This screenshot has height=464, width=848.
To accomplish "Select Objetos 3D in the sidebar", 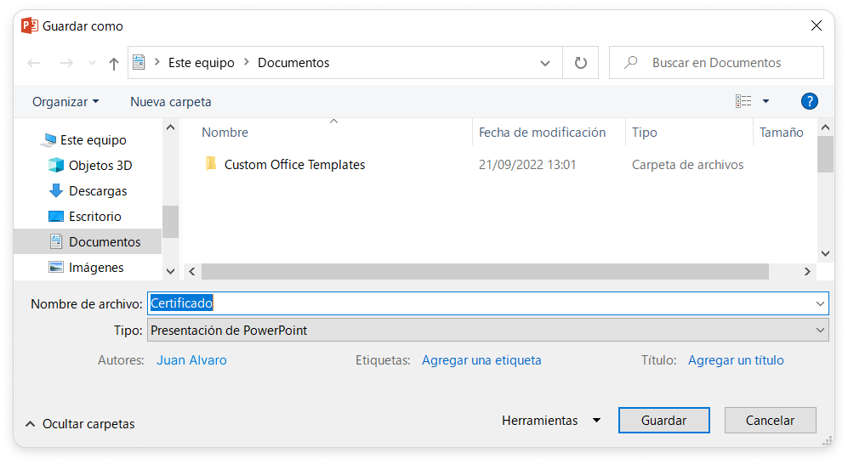I will click(100, 166).
